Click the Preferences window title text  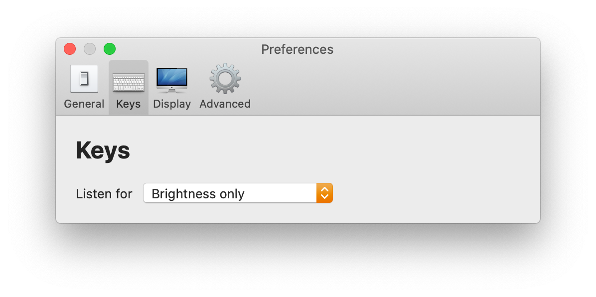pyautogui.click(x=297, y=49)
